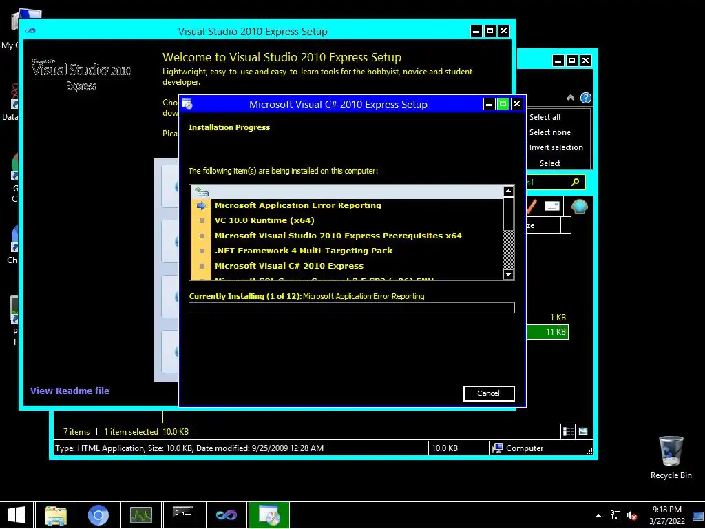Click the shell icon in Explorer window
The image size is (705, 529).
[x=580, y=207]
